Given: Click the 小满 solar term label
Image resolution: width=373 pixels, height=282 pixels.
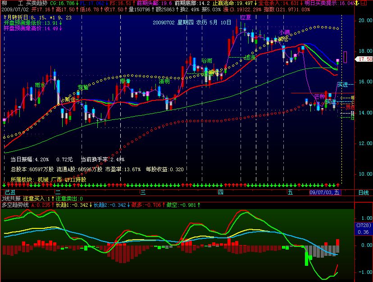Looking at the screenshot, I should (x=285, y=32).
